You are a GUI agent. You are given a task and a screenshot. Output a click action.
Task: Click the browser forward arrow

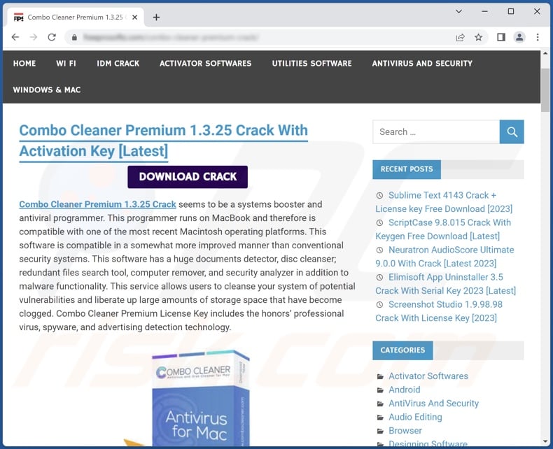pos(34,37)
